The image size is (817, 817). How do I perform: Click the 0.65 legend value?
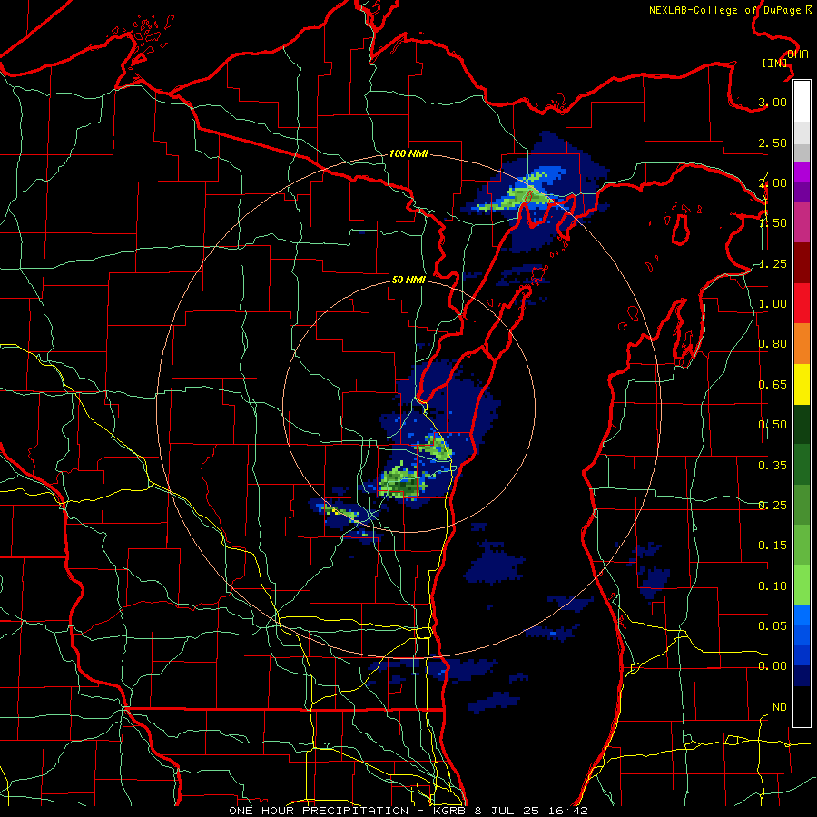pyautogui.click(x=773, y=385)
